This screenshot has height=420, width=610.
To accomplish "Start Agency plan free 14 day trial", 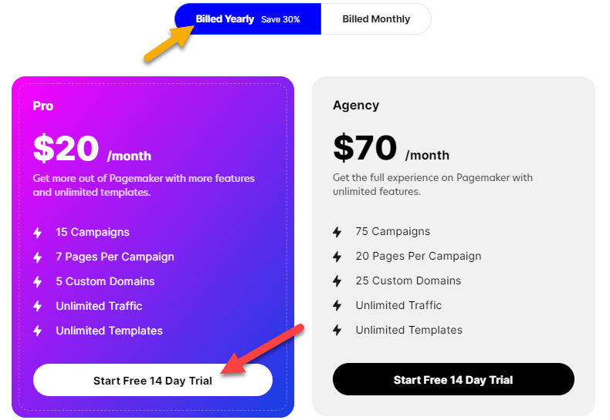I will [453, 380].
